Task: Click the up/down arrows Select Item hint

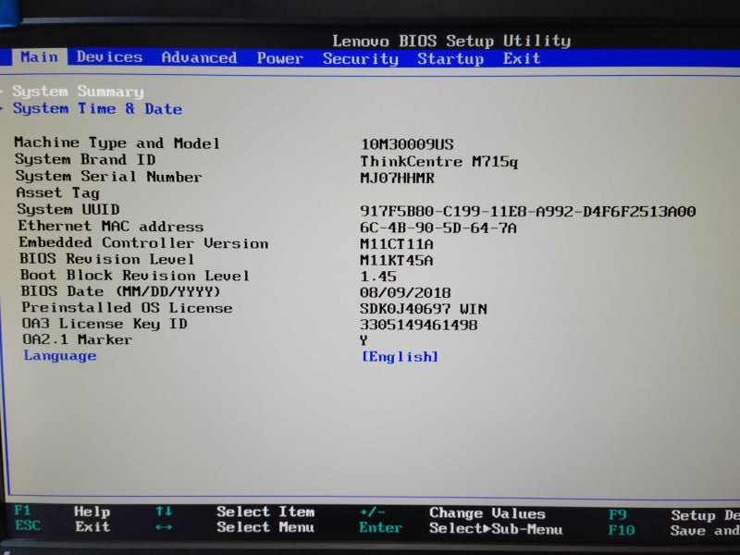Action: [235, 512]
